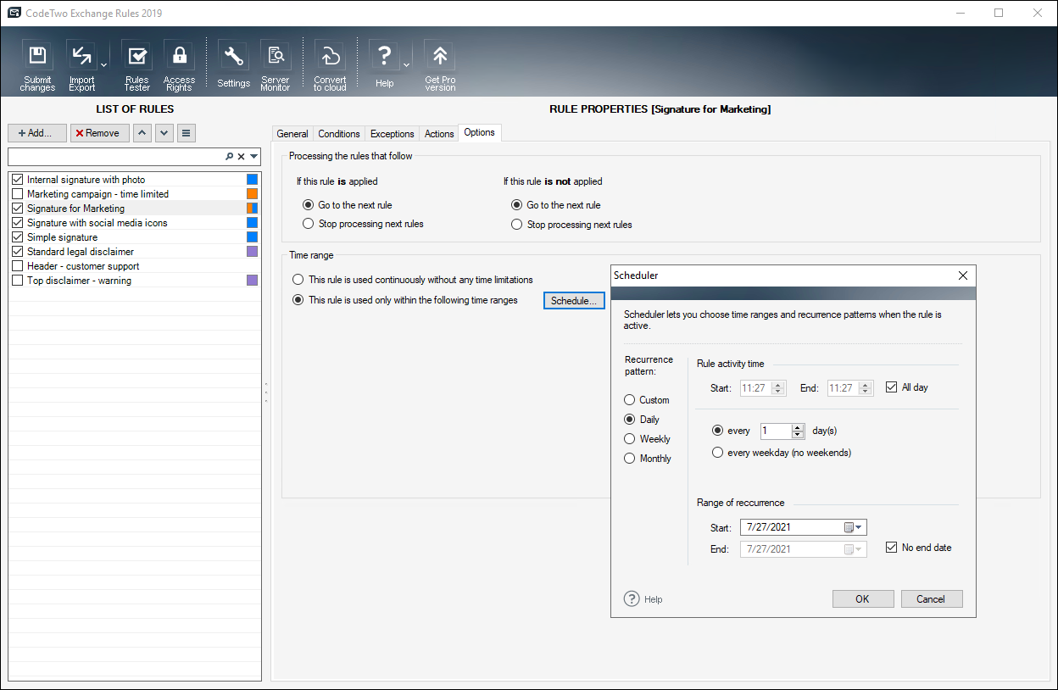Open the Actions tab
This screenshot has width=1058, height=690.
[439, 134]
